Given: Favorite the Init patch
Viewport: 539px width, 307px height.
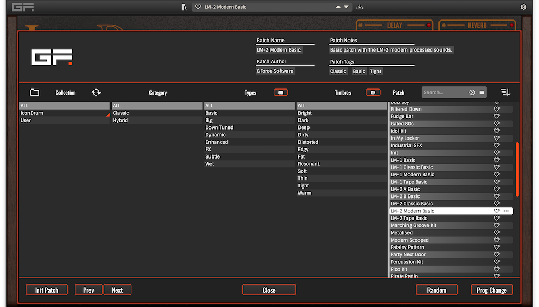Looking at the screenshot, I should (x=497, y=153).
